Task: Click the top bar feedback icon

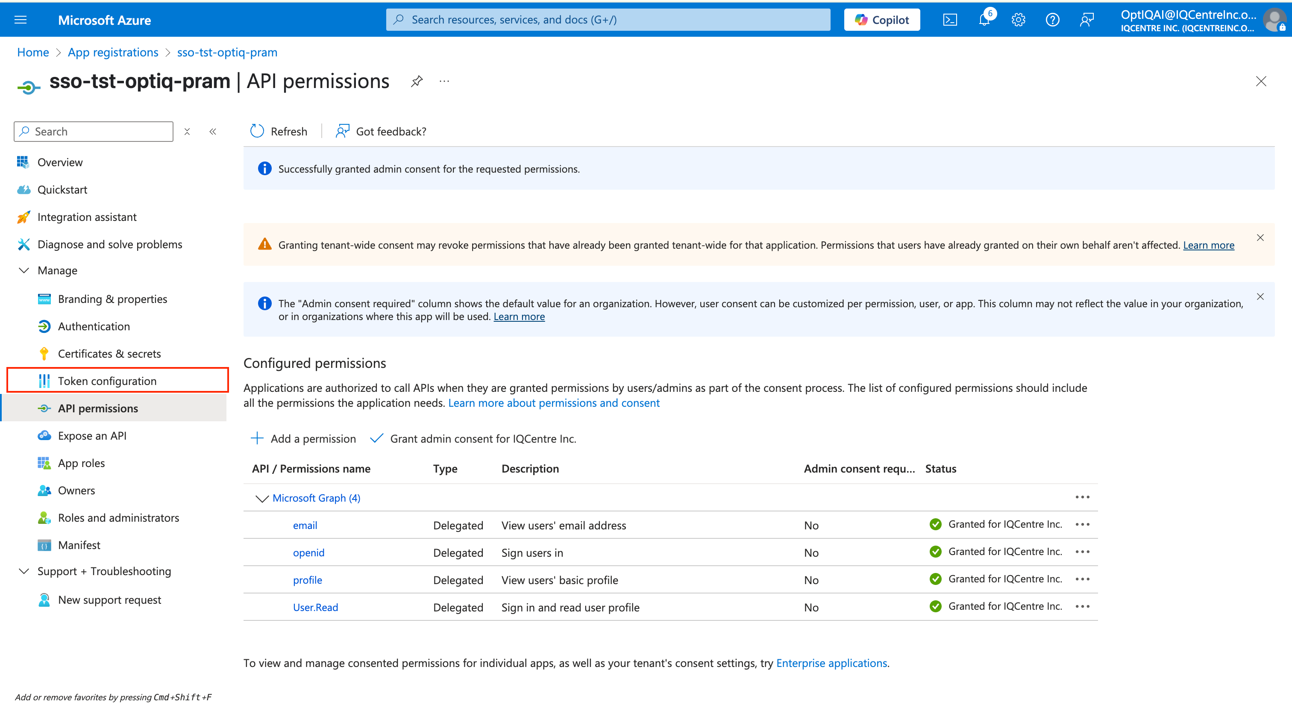Action: 1086,20
